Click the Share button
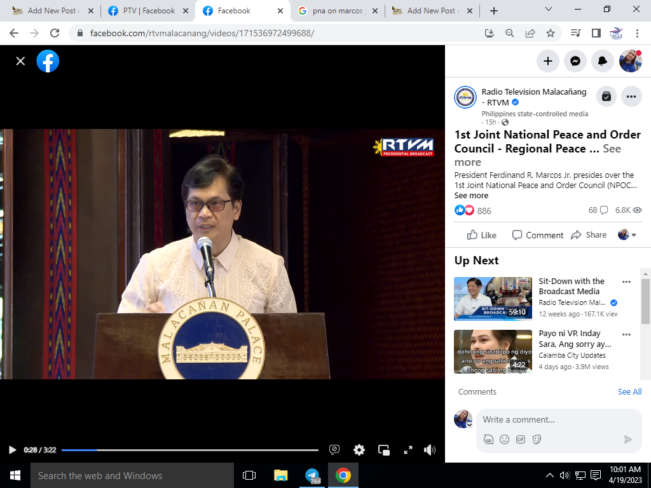 [x=589, y=235]
